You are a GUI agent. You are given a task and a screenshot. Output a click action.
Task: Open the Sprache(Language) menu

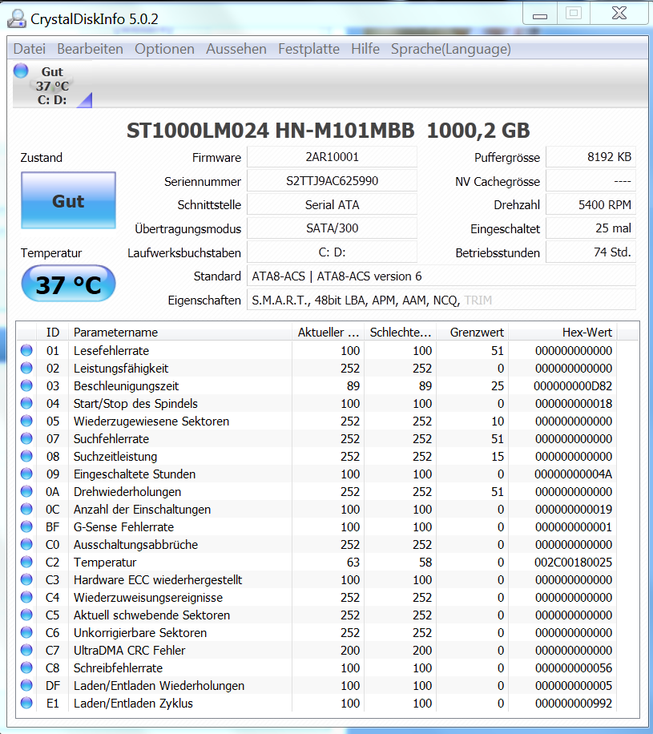click(451, 49)
